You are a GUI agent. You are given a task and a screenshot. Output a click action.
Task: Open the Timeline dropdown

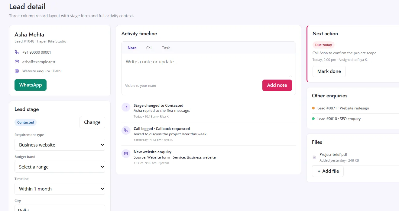60,189
